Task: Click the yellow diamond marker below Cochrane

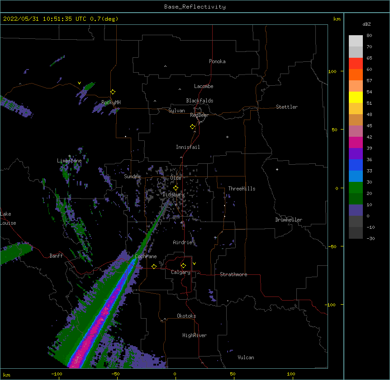Action: pos(154,266)
